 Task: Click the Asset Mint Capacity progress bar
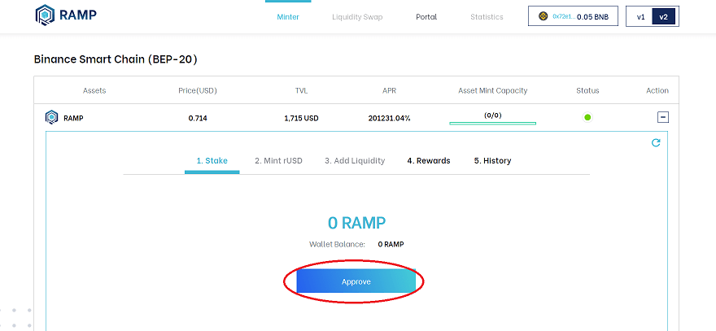pos(493,124)
